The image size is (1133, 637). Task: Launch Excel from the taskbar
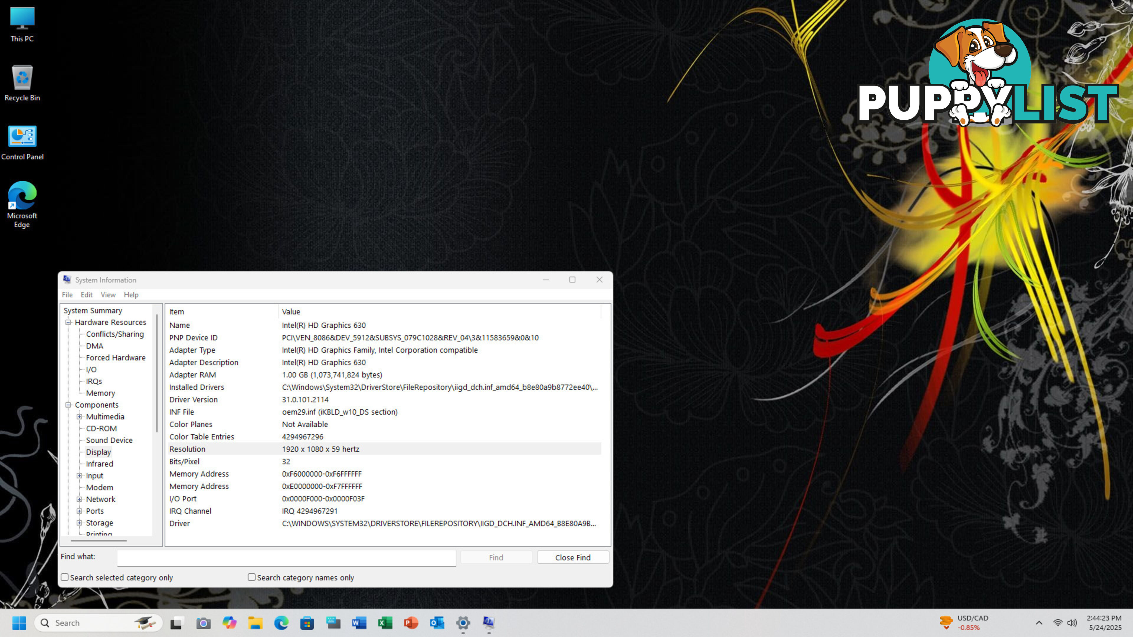[385, 623]
